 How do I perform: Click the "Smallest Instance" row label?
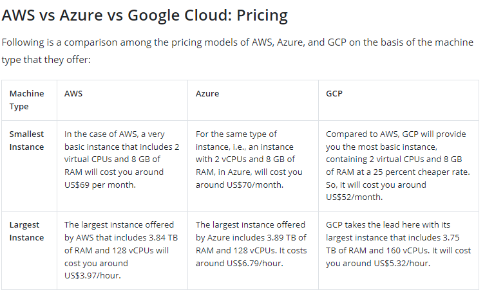click(27, 140)
